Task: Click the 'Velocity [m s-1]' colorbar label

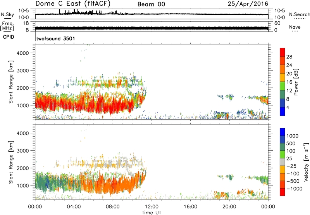Action: [x=306, y=162]
